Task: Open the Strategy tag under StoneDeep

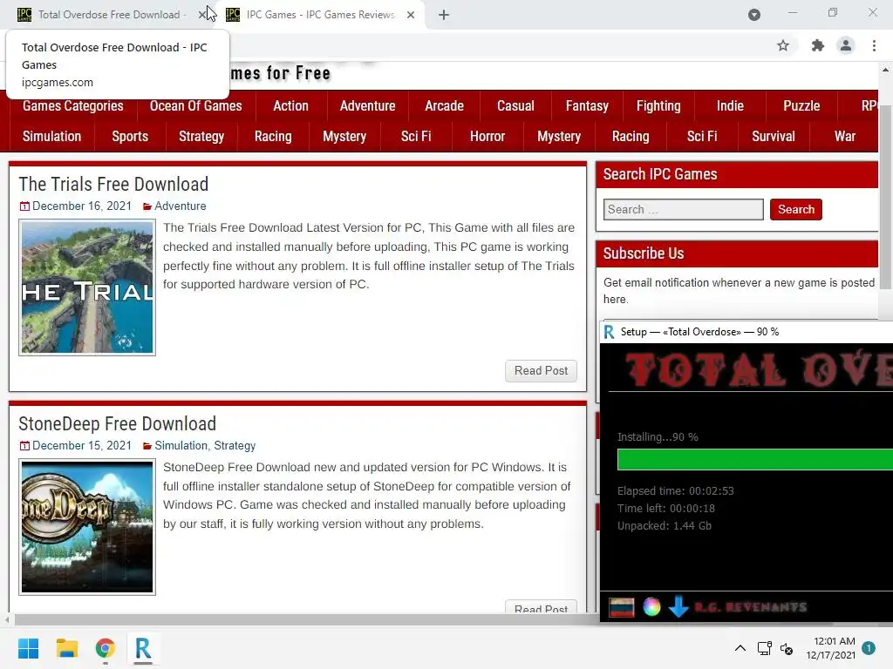Action: coord(235,445)
